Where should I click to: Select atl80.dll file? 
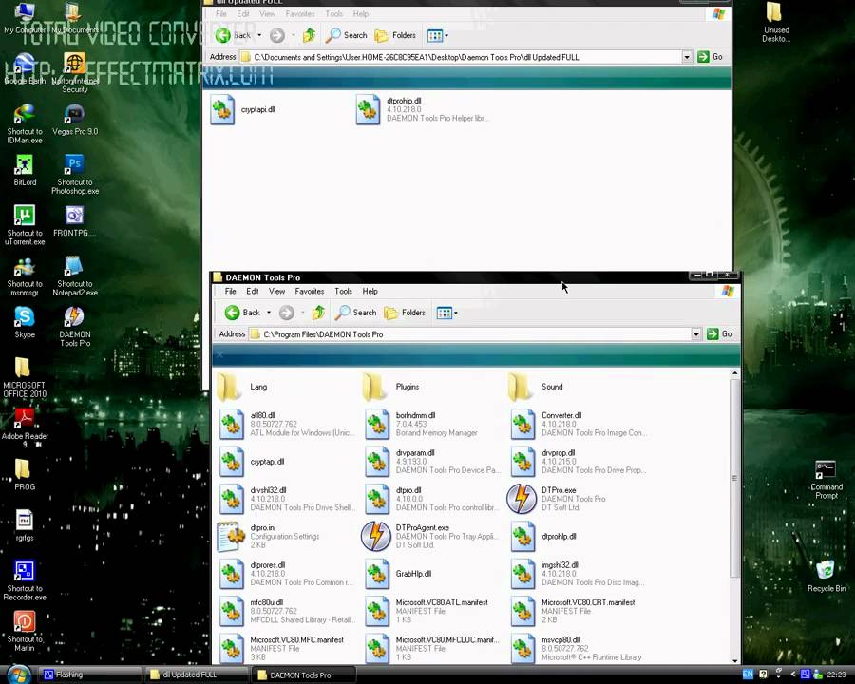point(286,424)
